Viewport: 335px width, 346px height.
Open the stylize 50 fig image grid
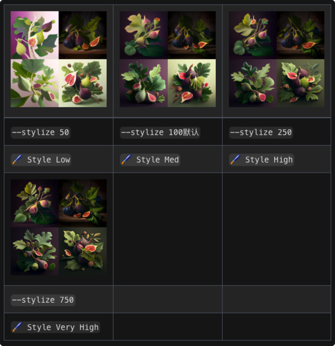coord(59,59)
